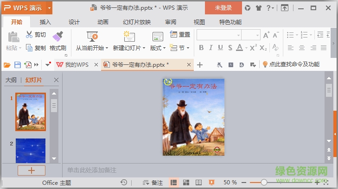
Task: Click the zoom slider handle
Action: 264,183
